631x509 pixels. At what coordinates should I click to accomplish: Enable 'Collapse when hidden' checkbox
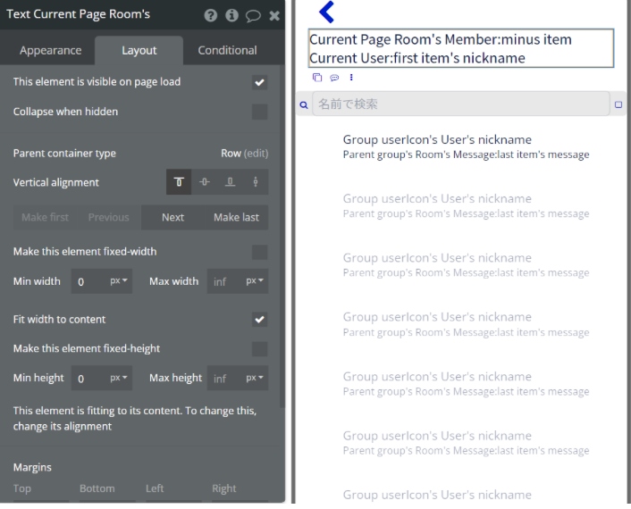point(259,112)
